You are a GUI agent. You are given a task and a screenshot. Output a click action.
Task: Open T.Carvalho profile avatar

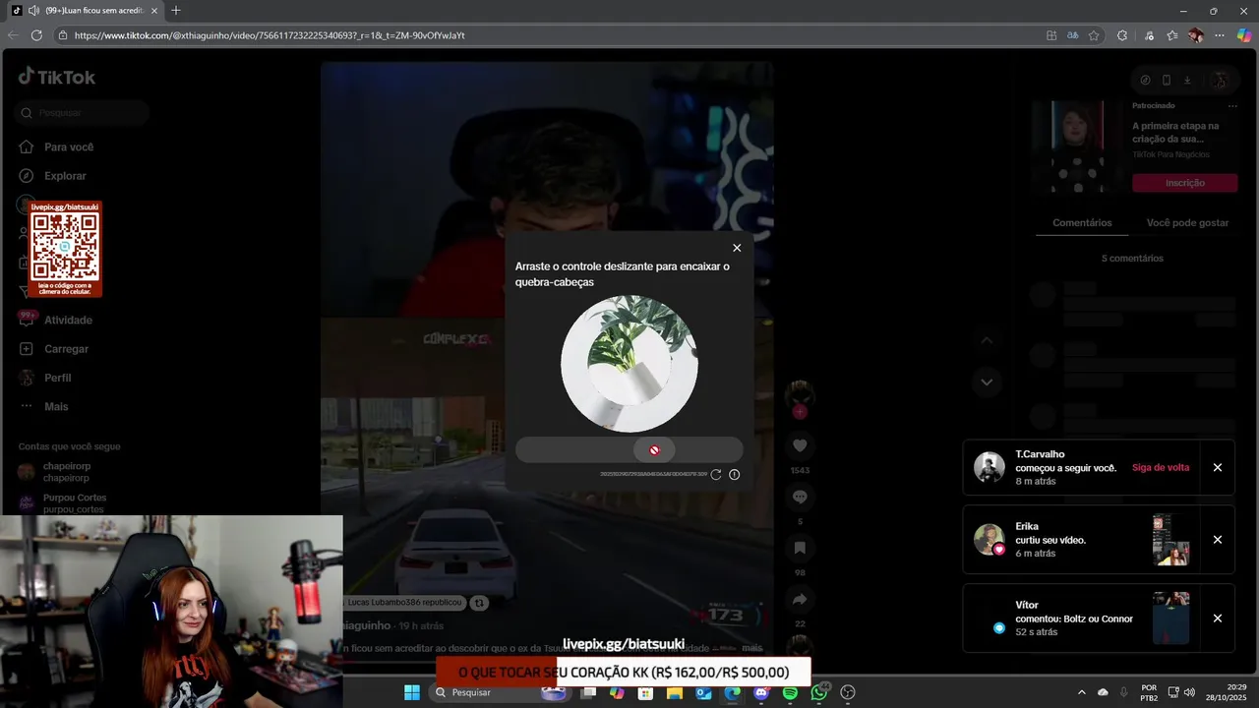[989, 467]
